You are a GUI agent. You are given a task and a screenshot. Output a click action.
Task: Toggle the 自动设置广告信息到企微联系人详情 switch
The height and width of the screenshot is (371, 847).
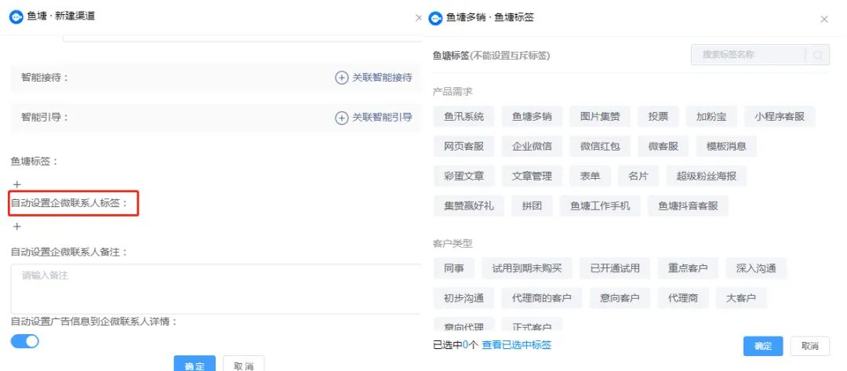(x=25, y=341)
